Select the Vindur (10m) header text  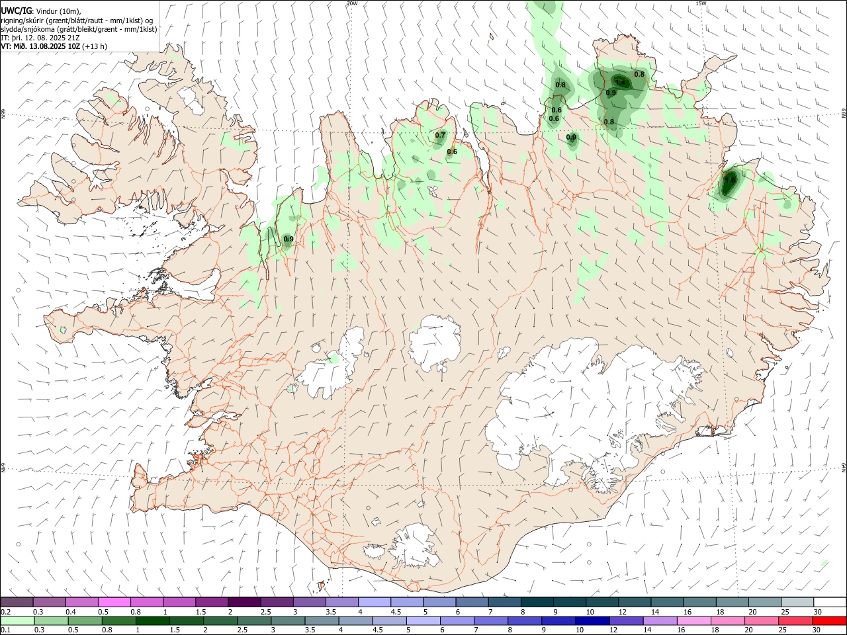[x=58, y=11]
